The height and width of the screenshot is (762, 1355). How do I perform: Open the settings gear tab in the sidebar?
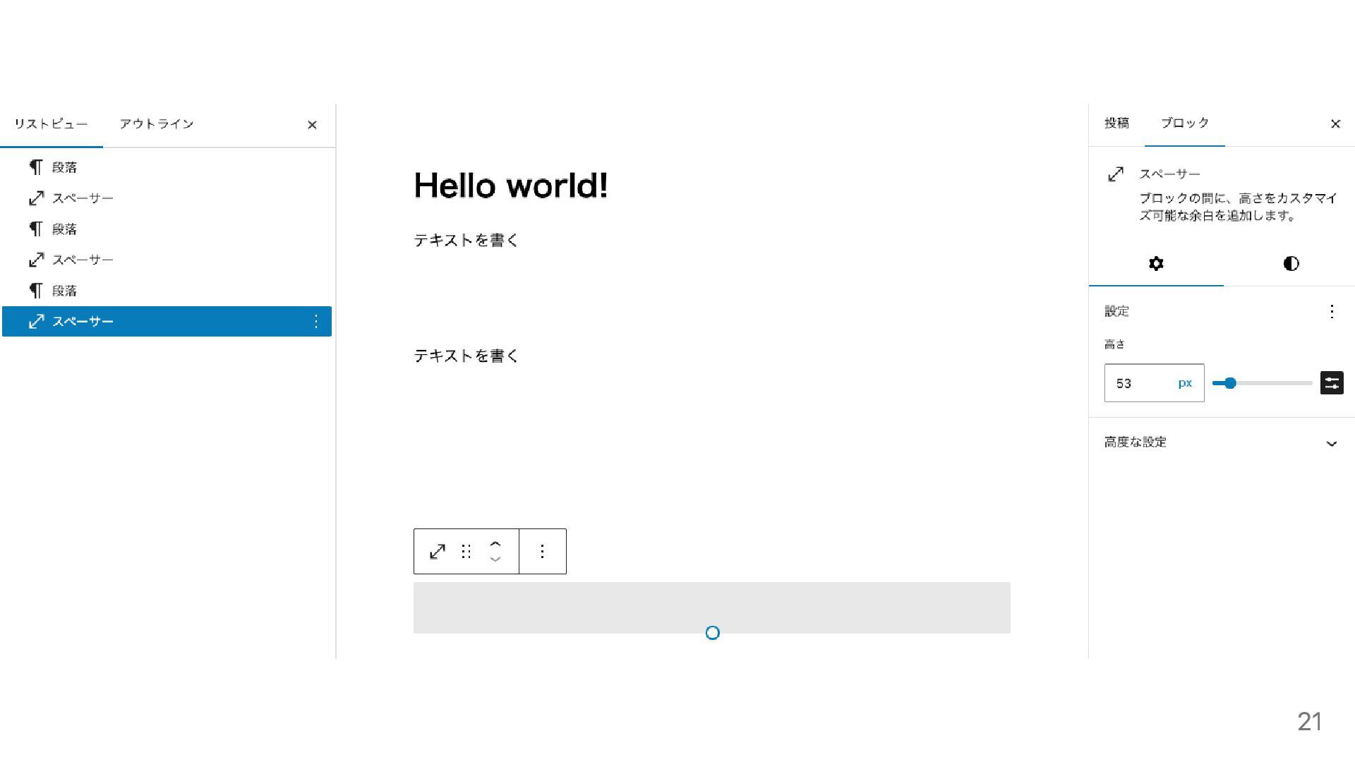click(1156, 264)
